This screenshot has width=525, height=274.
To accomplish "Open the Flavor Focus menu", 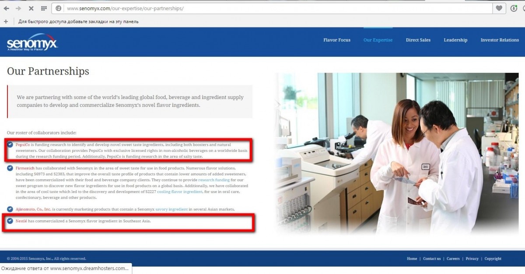I will click(x=336, y=40).
